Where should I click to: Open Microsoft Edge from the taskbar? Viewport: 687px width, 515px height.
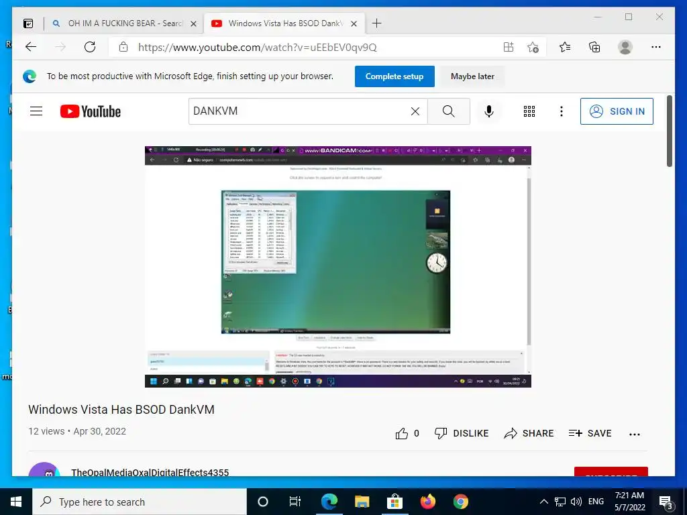[x=329, y=502]
